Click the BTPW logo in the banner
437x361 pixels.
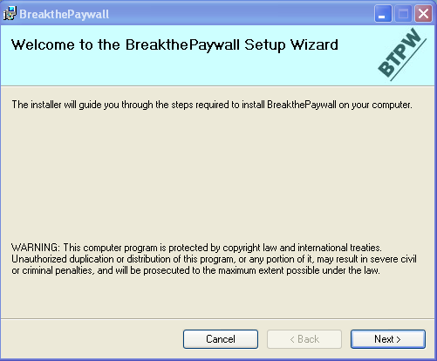[402, 54]
